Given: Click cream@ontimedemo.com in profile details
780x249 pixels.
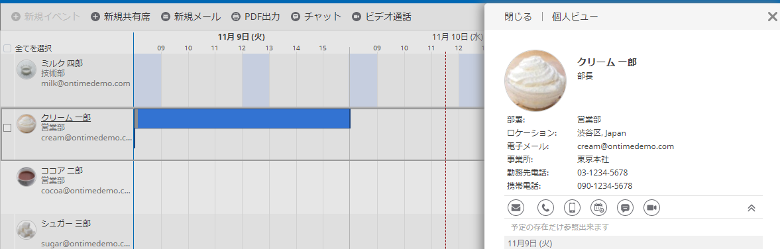Looking at the screenshot, I should click(626, 146).
